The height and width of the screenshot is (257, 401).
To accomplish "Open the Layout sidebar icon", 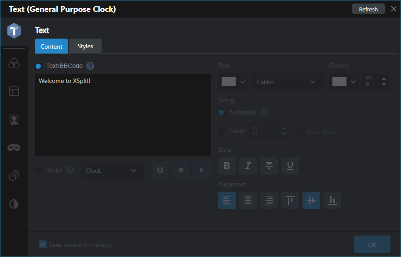I will [14, 91].
